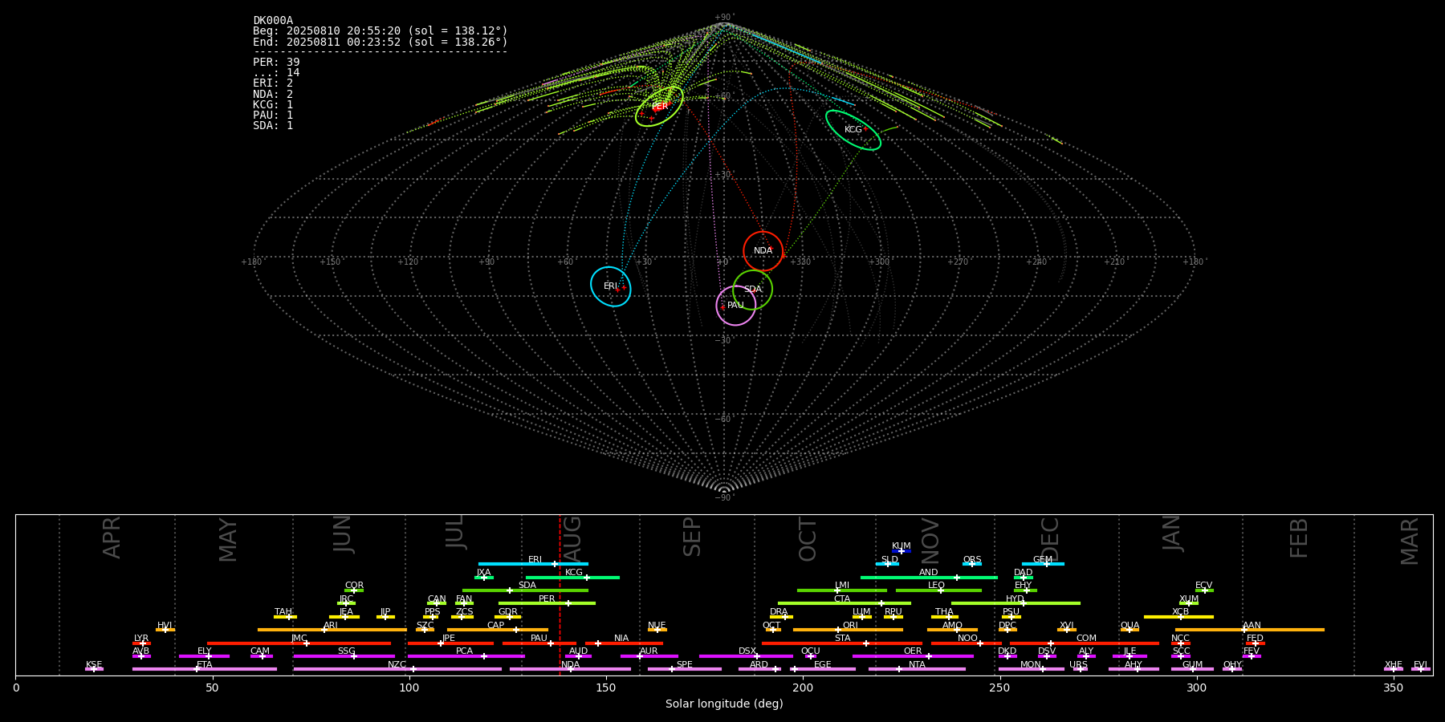The image size is (1445, 722).
Task: Click the URS shower label in timeline
Action: [x=1078, y=665]
